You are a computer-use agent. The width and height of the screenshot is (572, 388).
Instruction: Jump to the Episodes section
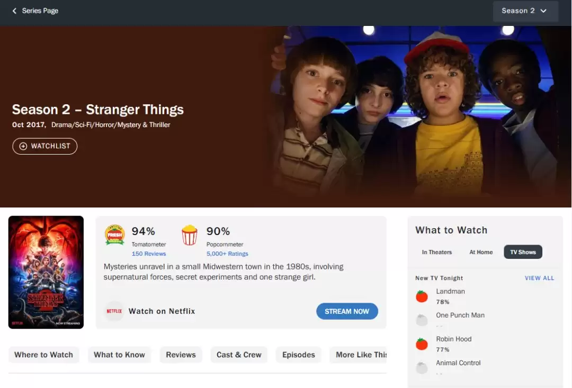pyautogui.click(x=298, y=355)
